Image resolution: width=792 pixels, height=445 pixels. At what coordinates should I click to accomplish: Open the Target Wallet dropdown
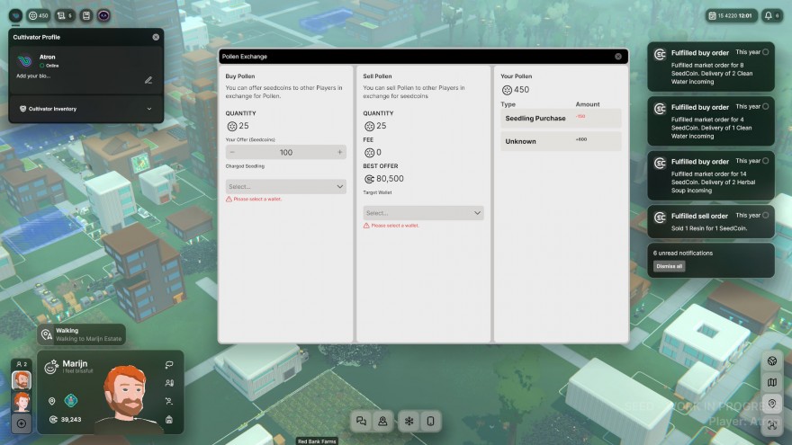coord(423,213)
